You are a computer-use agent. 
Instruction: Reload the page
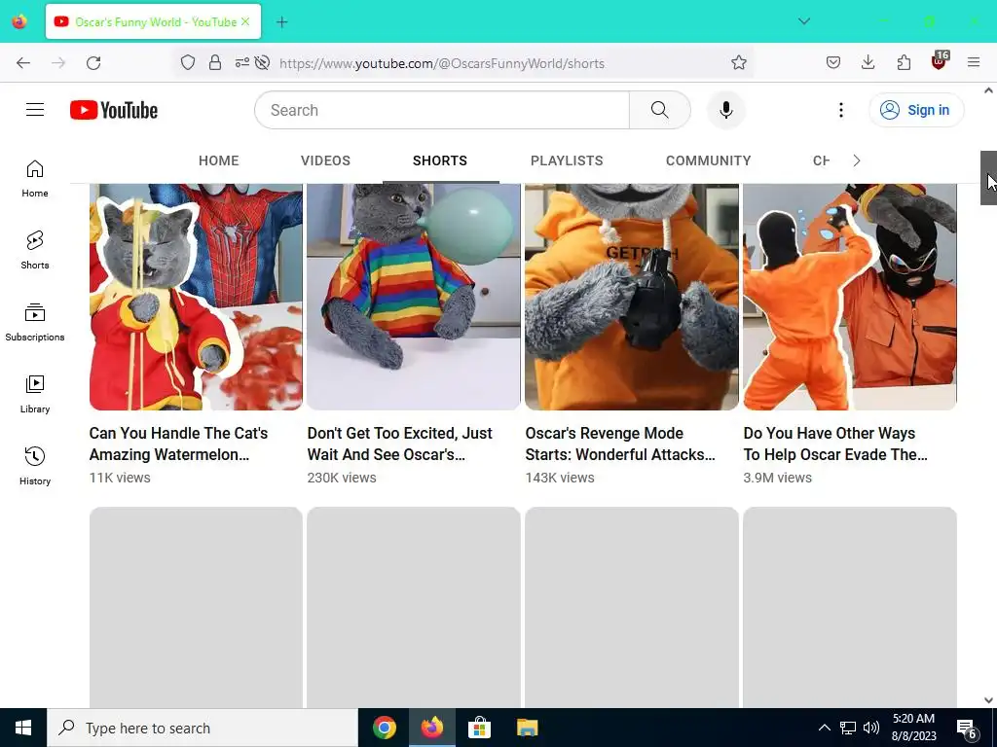pos(93,63)
